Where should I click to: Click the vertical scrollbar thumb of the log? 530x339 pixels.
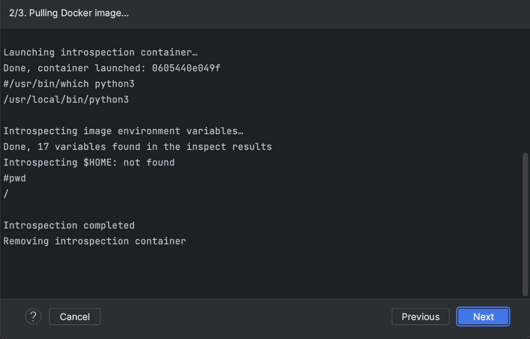tap(525, 224)
